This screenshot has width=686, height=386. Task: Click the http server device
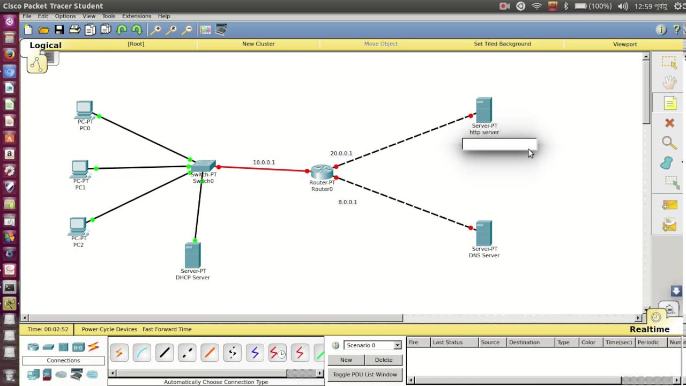[483, 110]
